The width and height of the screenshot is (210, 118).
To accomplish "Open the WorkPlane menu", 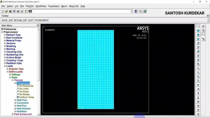I will click(41, 6).
